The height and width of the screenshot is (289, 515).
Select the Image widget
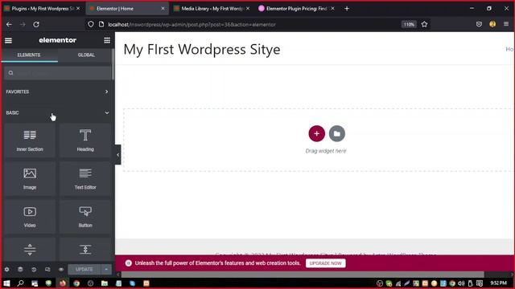30,178
